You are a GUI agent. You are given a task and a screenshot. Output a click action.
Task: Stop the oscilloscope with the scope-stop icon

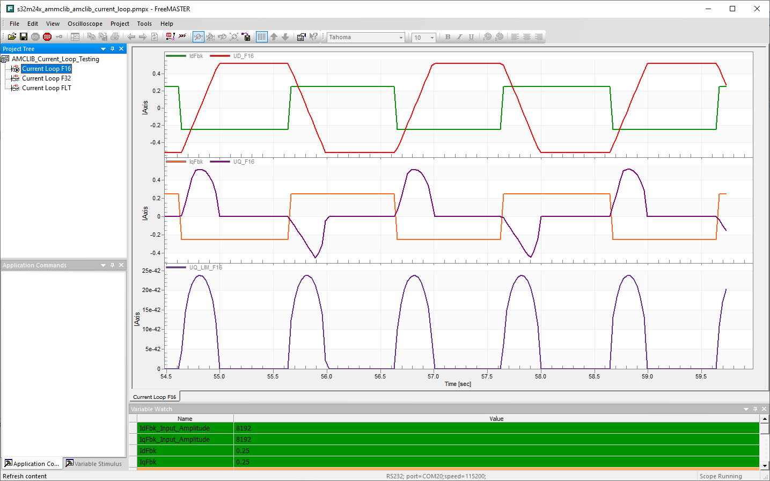(210, 37)
